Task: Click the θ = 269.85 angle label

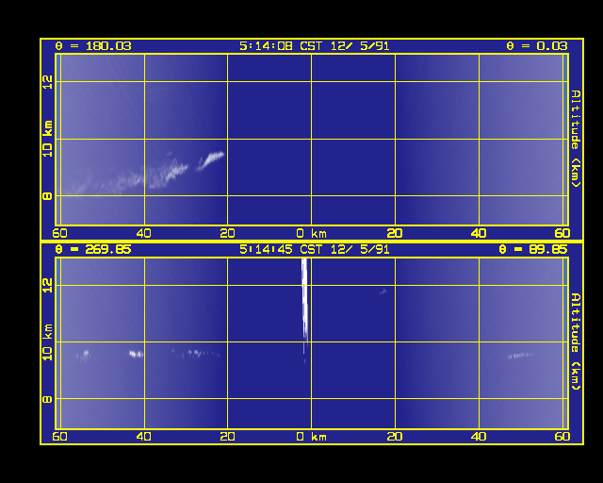Action: pyautogui.click(x=93, y=250)
